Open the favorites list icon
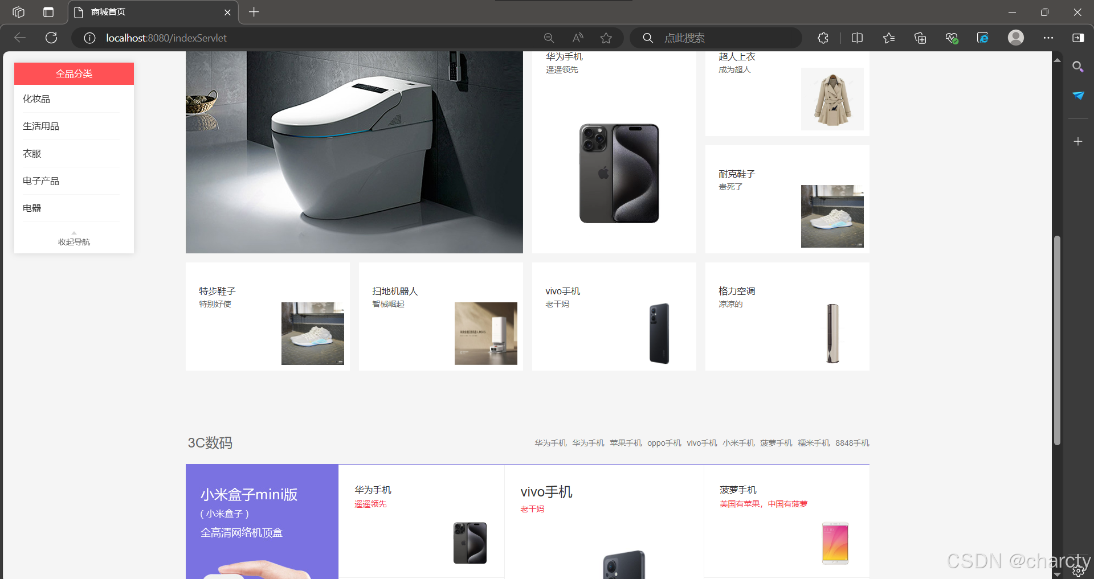Viewport: 1094px width, 579px height. pos(889,38)
